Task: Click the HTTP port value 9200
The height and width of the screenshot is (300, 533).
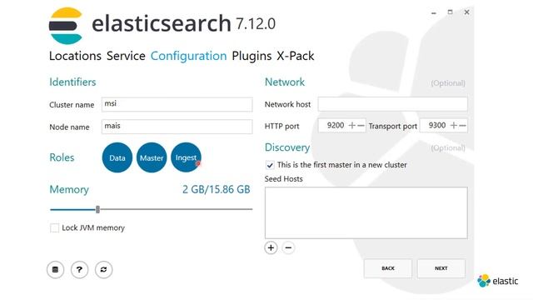Action: tap(336, 126)
